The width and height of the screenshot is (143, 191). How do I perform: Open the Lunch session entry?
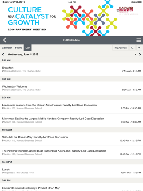point(71,171)
